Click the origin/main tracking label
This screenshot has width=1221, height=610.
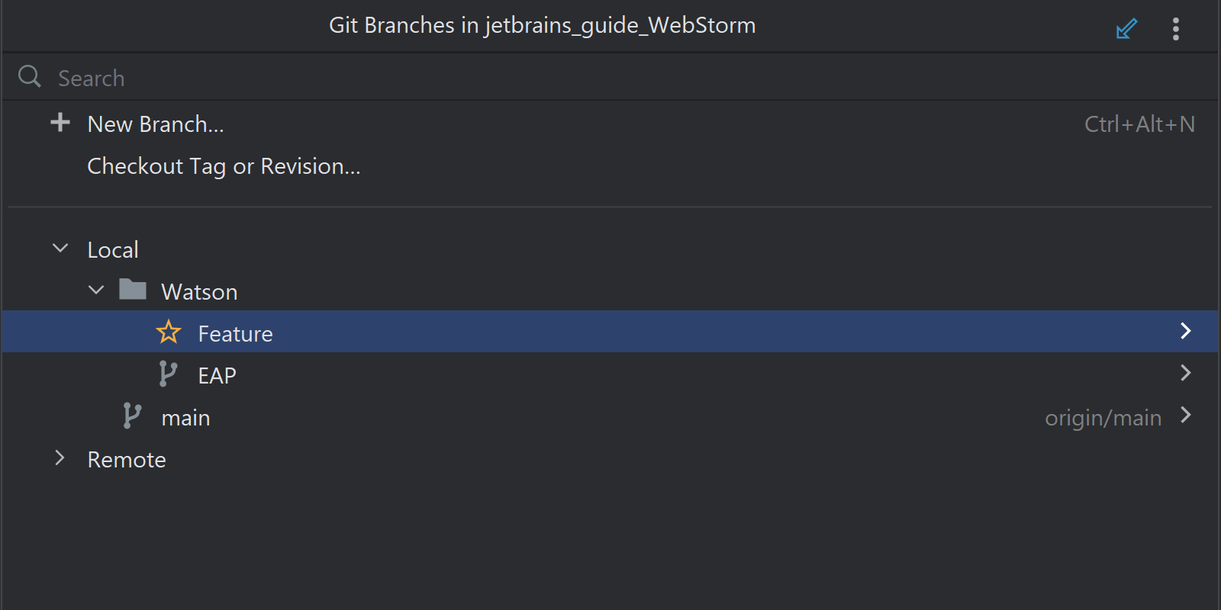click(x=1103, y=418)
